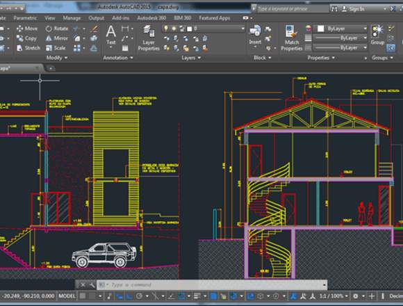Select the Leader annotation tool

[124, 38]
